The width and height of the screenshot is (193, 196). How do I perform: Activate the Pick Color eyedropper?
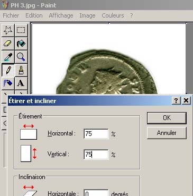coord(8,57)
